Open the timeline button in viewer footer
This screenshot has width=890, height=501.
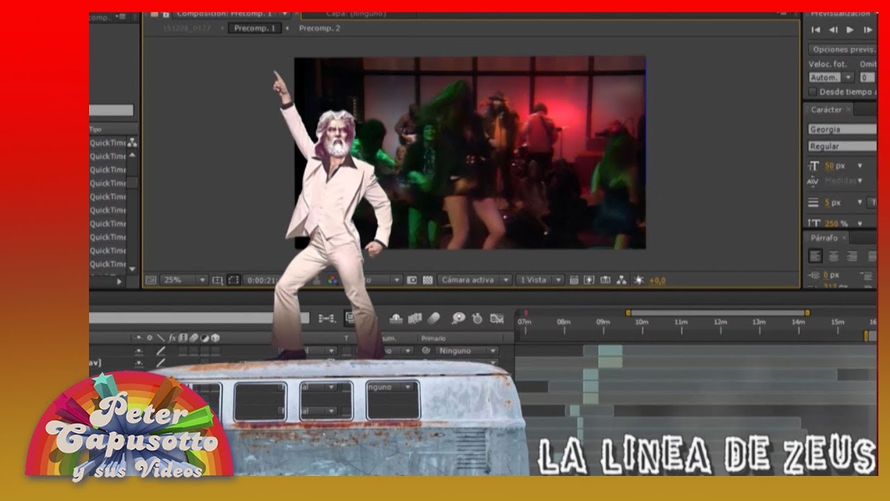point(605,280)
